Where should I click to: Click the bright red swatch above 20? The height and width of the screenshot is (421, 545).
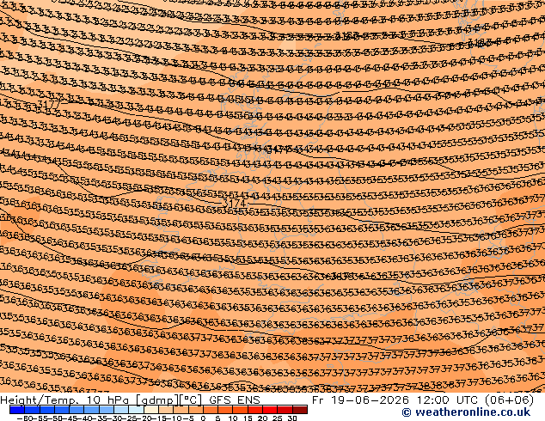(x=270, y=410)
